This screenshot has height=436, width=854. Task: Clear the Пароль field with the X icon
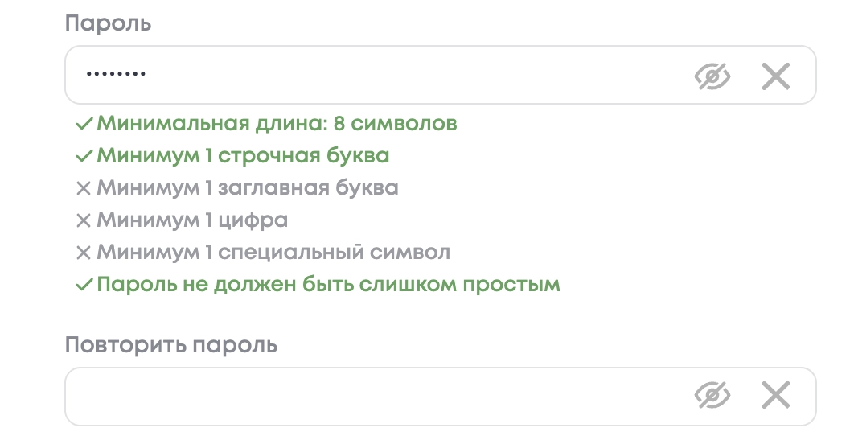point(776,76)
